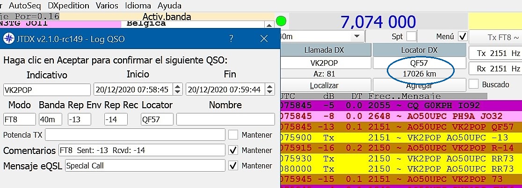This screenshot has width=522, height=188.
Task: Click the Mensaje eQSL field with Special Call
Action: [145, 166]
